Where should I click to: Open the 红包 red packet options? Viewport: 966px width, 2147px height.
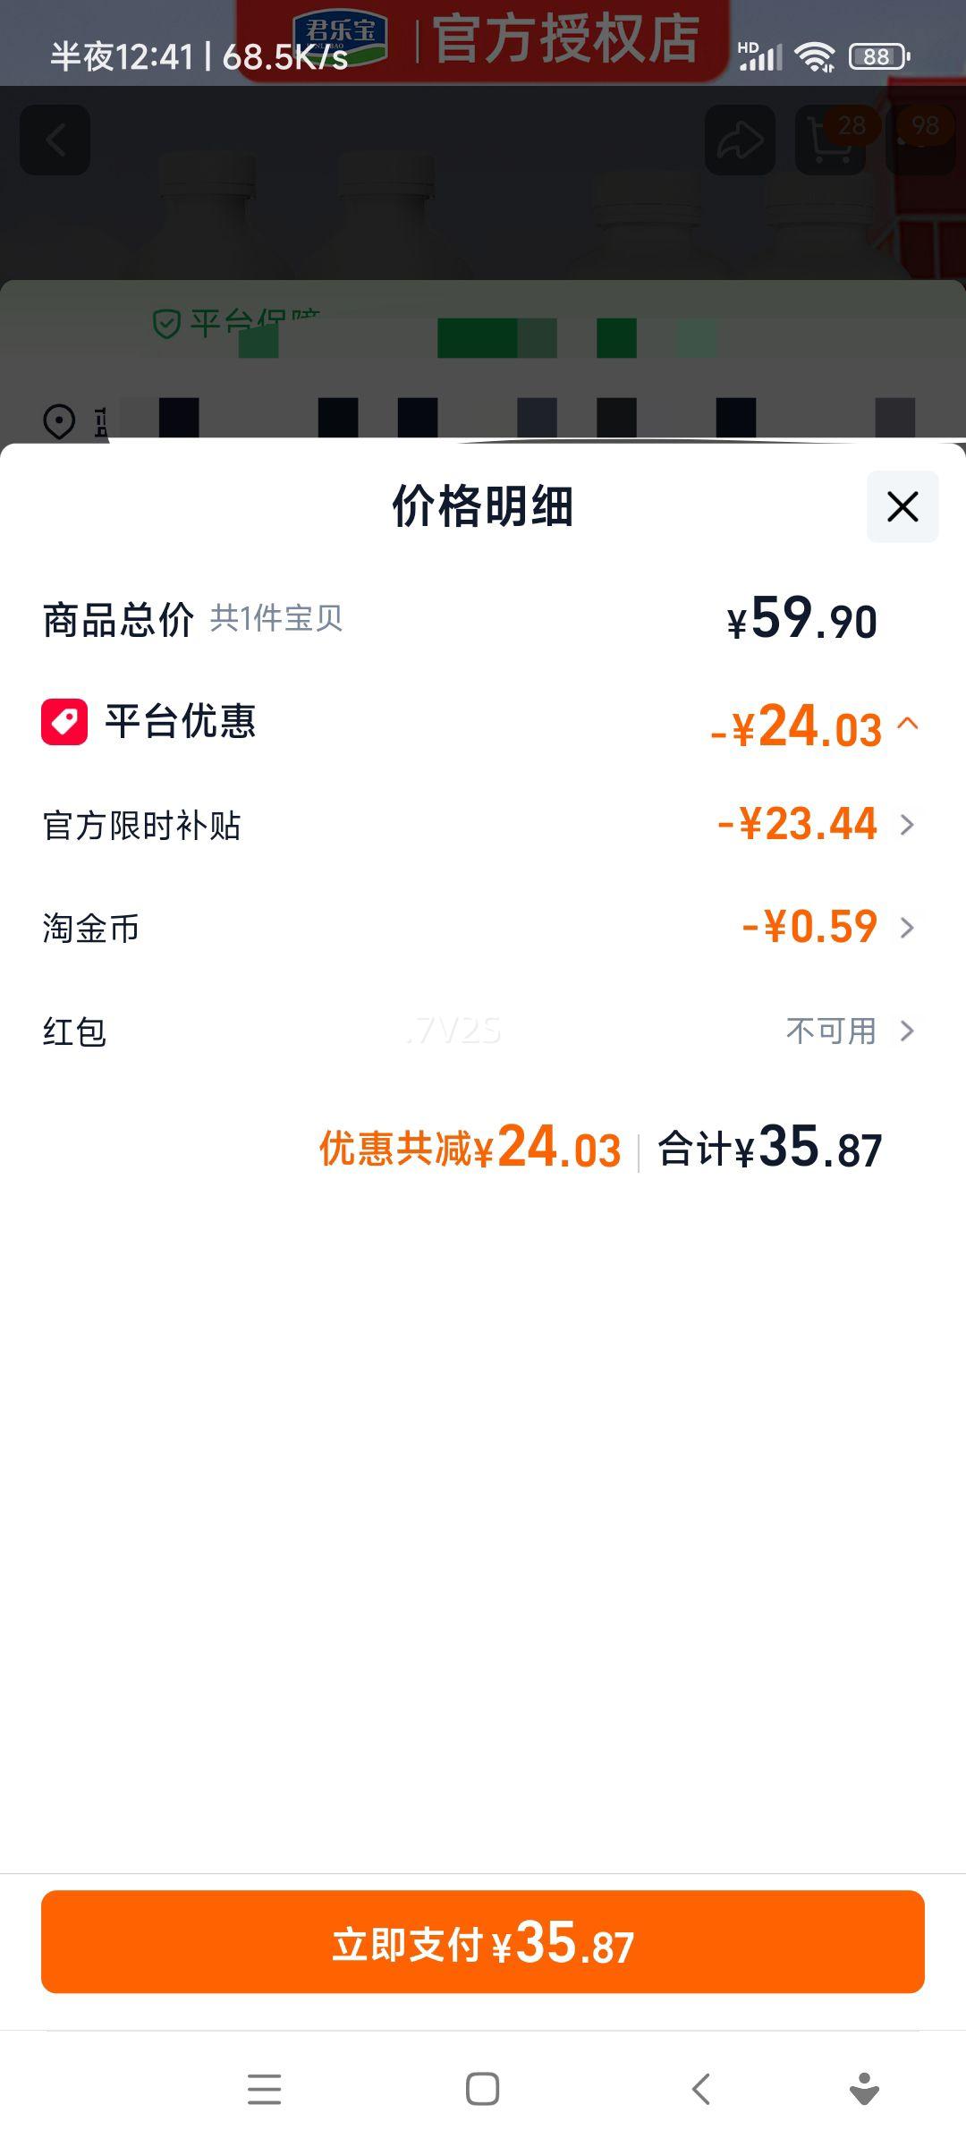(907, 1031)
